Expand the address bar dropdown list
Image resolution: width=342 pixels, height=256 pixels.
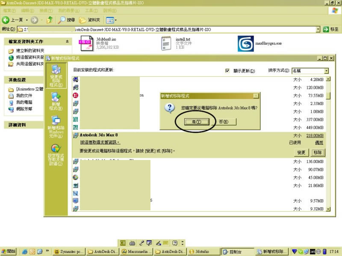pos(318,29)
